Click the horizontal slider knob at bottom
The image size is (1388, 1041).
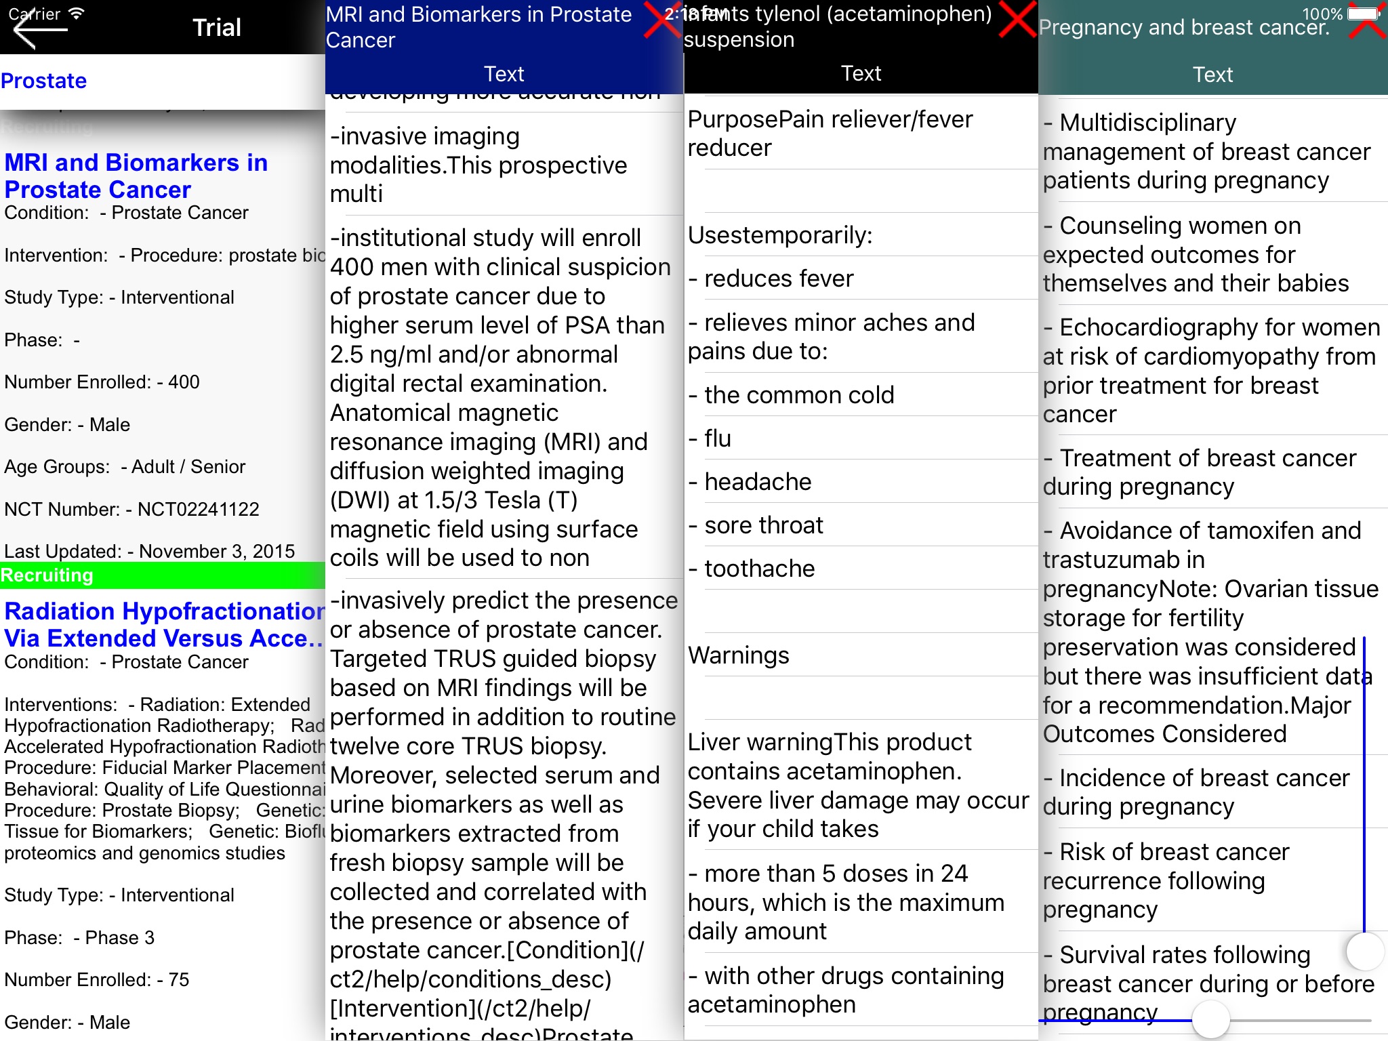1210,1019
